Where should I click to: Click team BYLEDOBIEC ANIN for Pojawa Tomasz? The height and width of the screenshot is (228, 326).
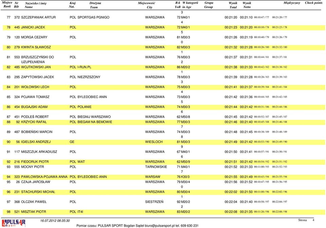(x=92, y=97)
